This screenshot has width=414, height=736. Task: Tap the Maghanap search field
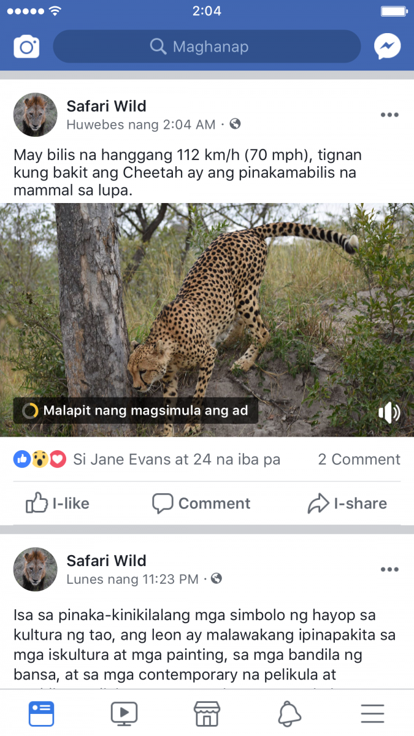207,47
